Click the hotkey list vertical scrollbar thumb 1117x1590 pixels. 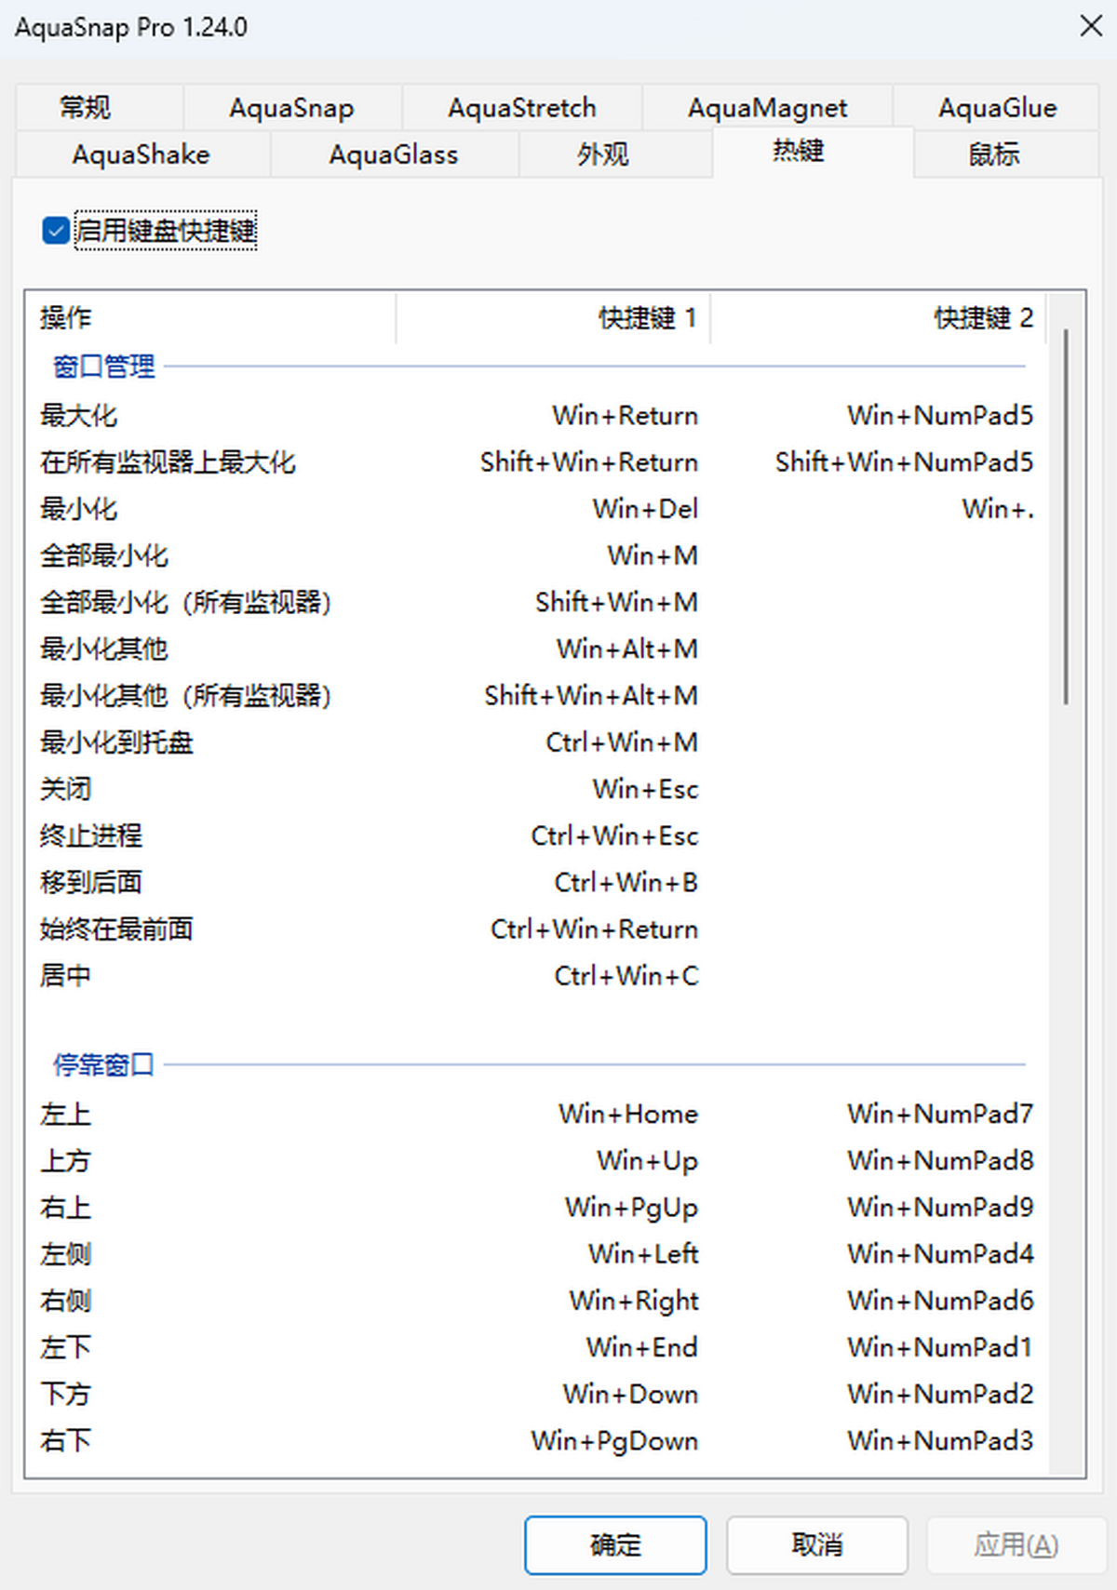[x=1067, y=516]
